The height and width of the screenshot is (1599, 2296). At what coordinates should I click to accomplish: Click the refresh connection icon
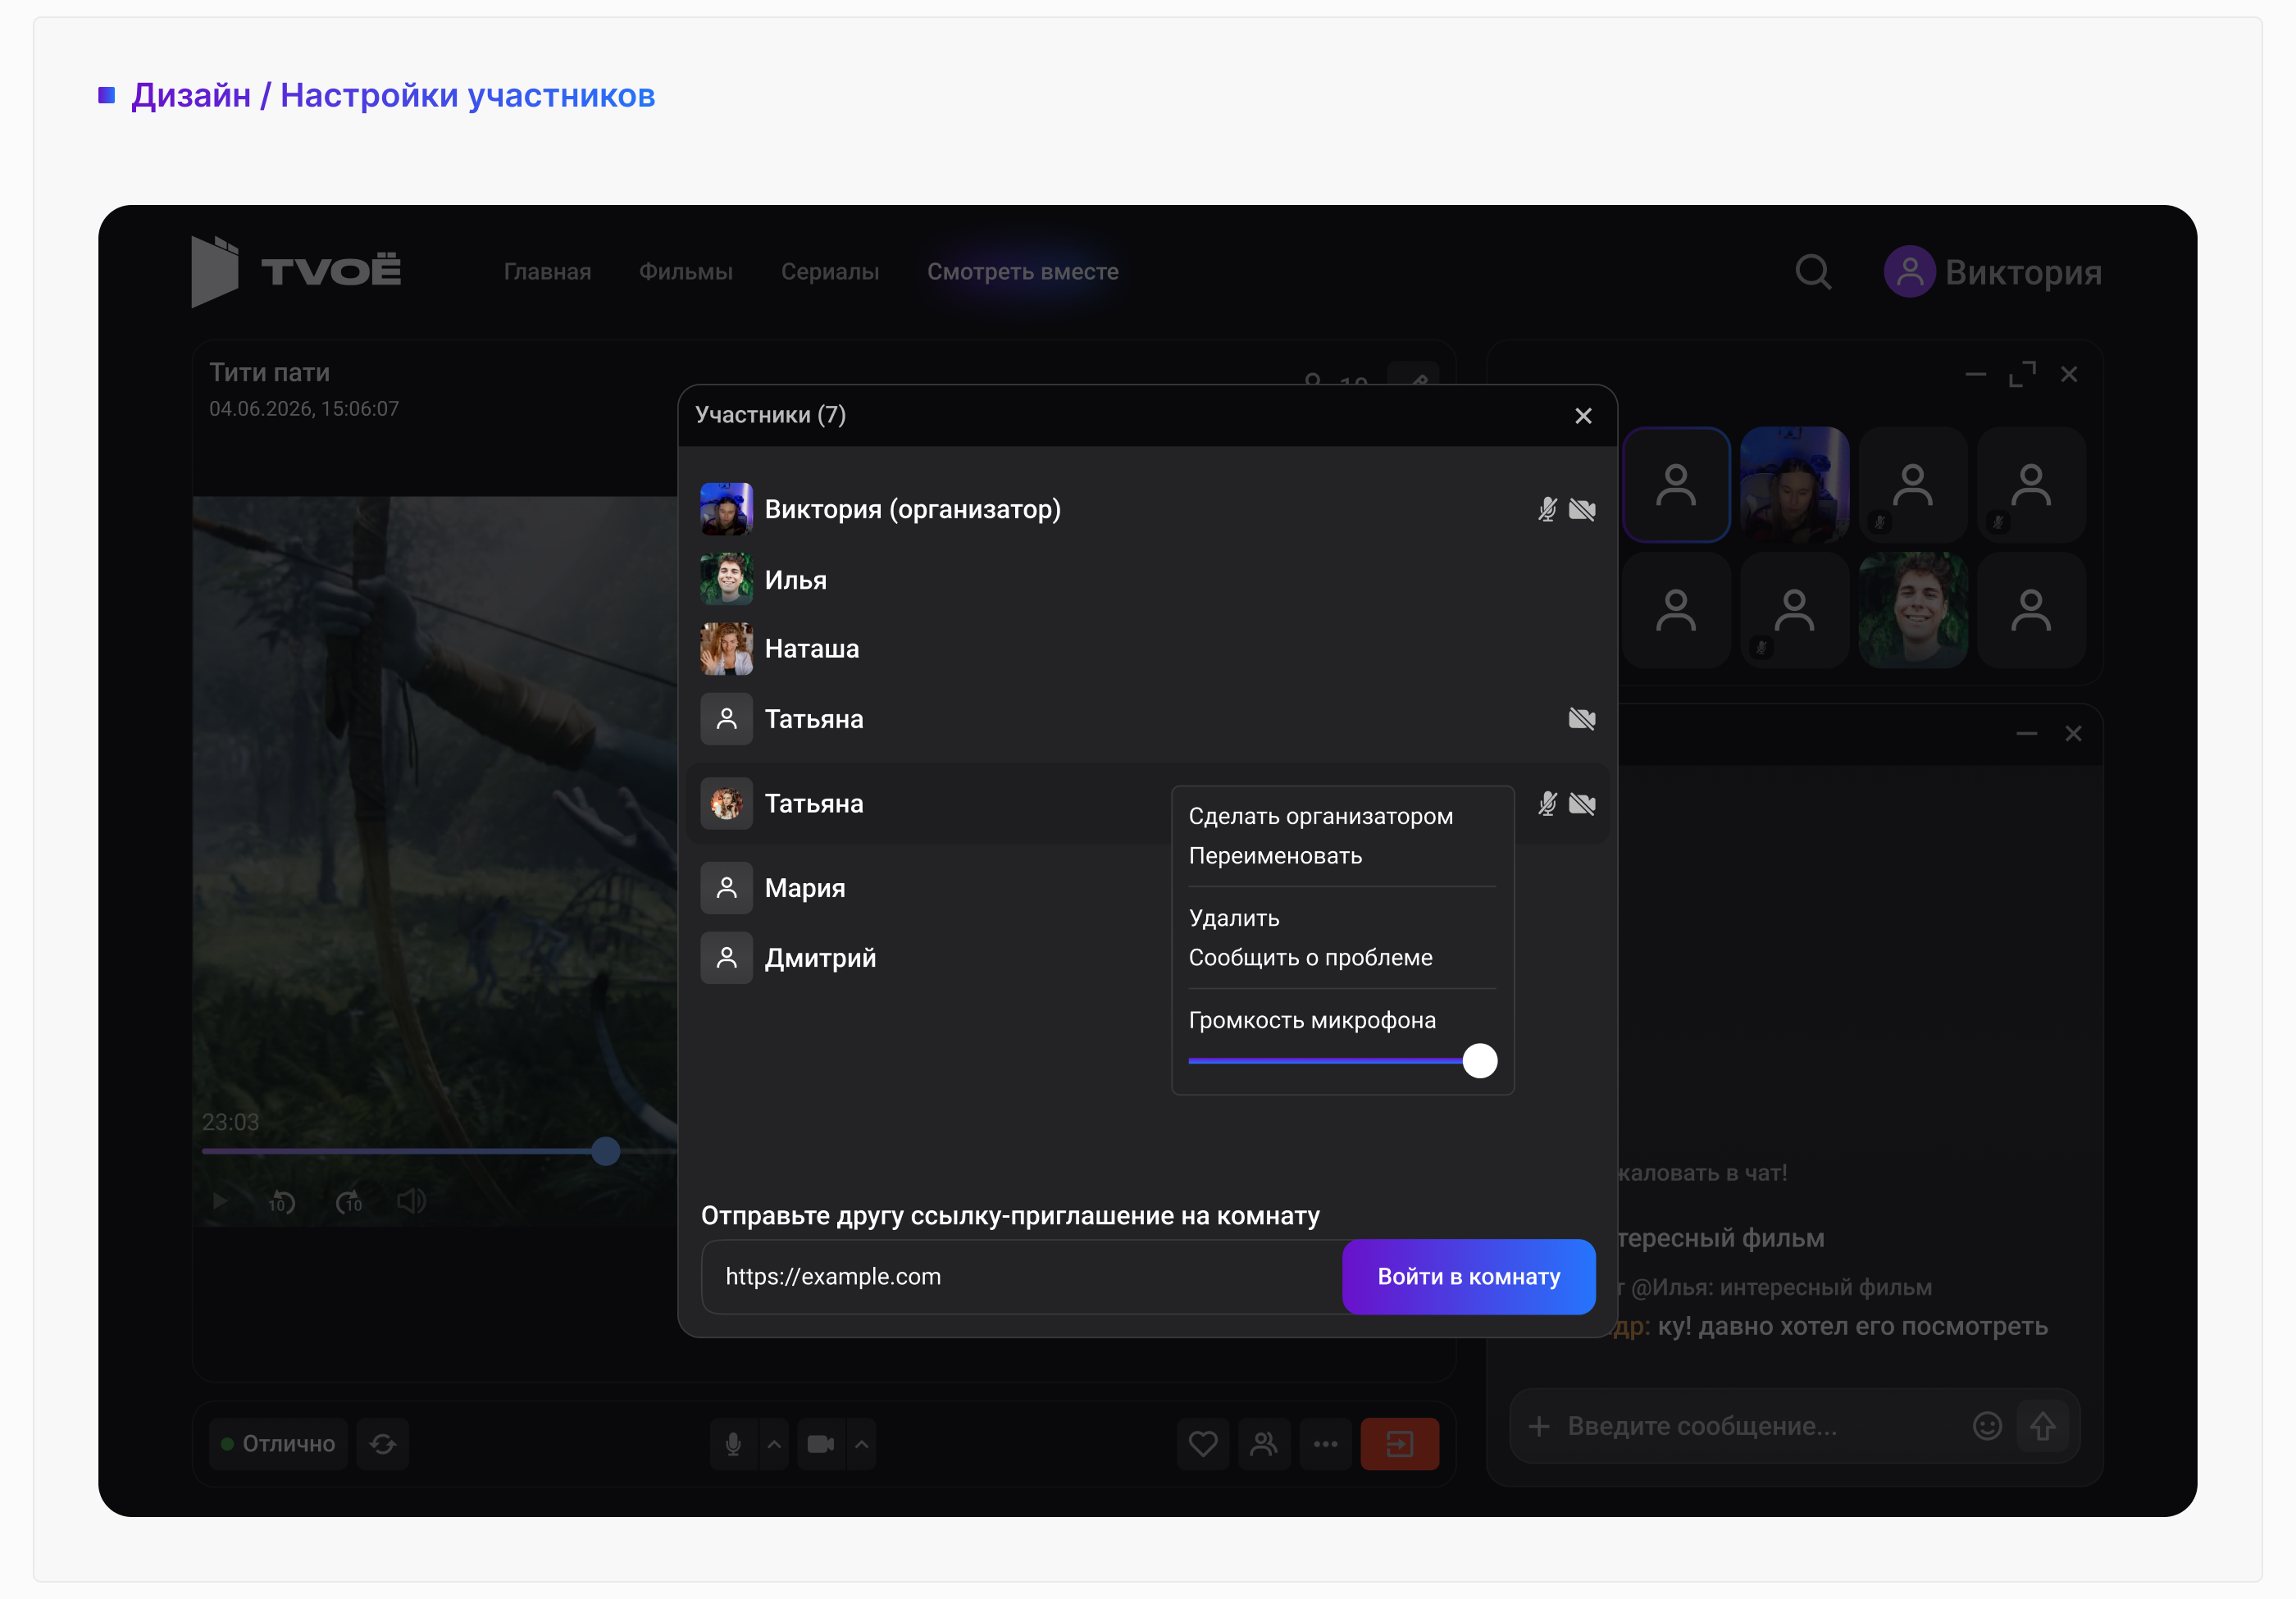[383, 1444]
